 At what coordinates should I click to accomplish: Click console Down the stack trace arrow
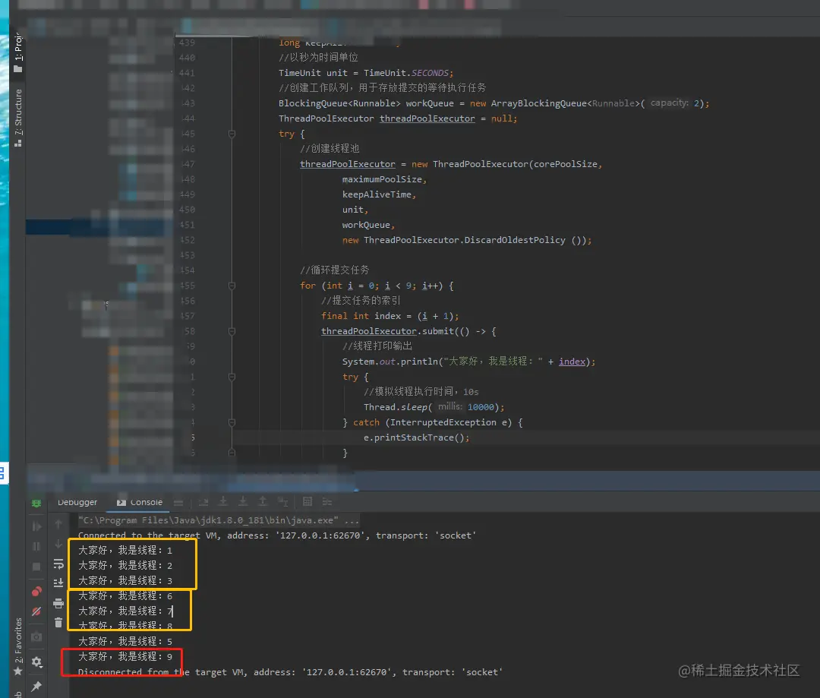point(58,544)
